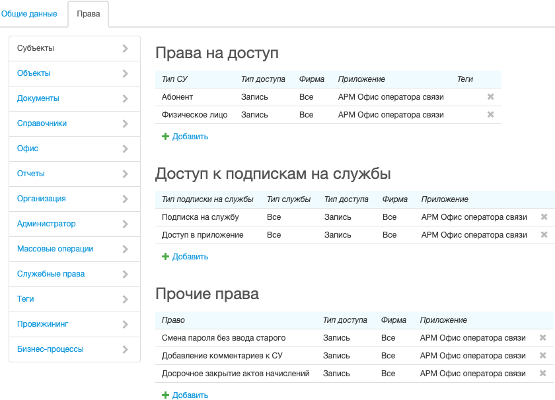Viewport: 555px width, 400px height.
Task: Click the Права на доступ heading
Action: (x=217, y=53)
